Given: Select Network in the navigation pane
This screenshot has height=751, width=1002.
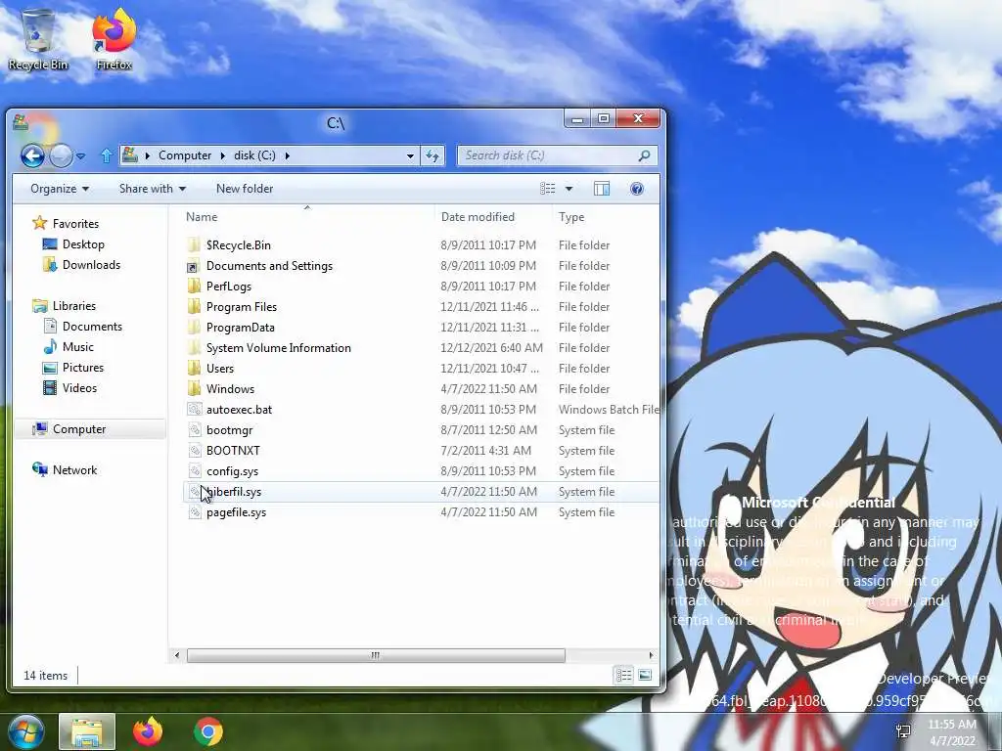Looking at the screenshot, I should [74, 470].
